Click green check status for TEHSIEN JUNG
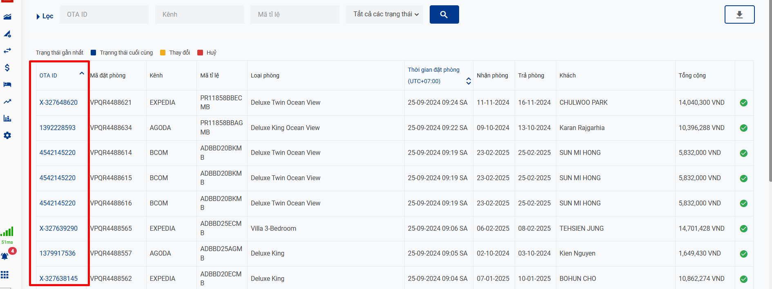Viewport: 772px width, 289px height. [x=743, y=229]
